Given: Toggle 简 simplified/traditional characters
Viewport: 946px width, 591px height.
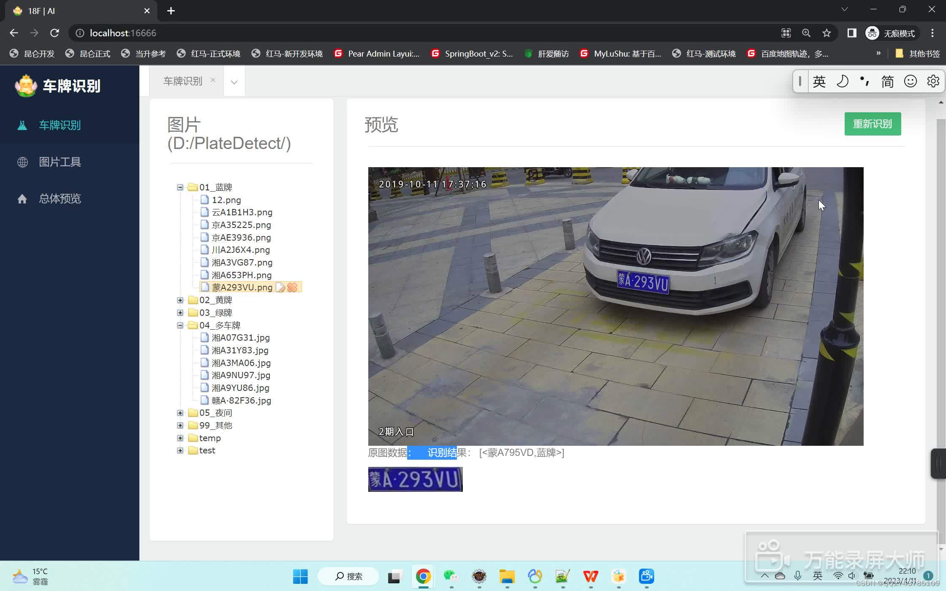Looking at the screenshot, I should (887, 81).
